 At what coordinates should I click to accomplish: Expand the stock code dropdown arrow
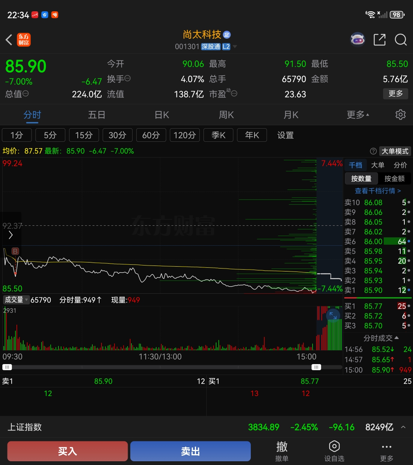click(x=235, y=46)
